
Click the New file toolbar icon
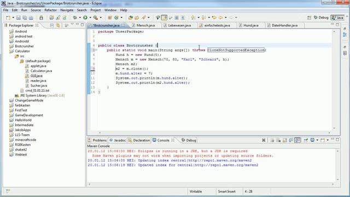tap(8, 18)
